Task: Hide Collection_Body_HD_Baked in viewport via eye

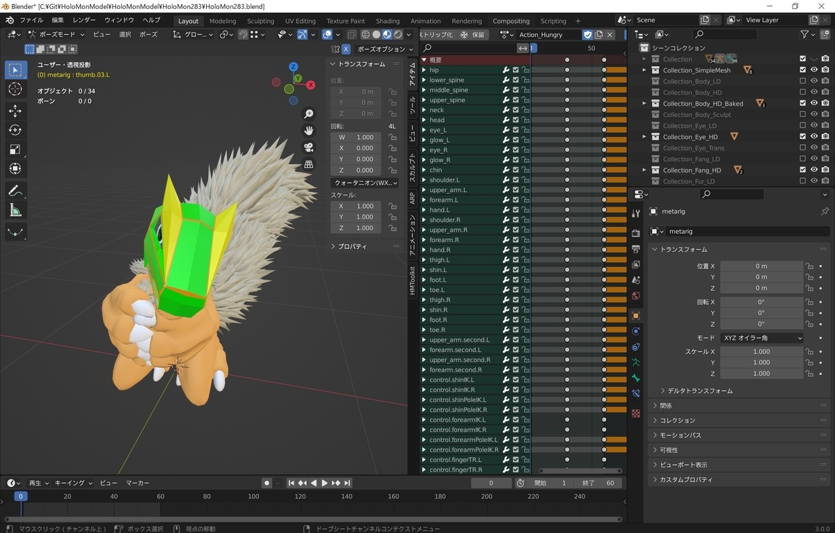Action: point(813,104)
